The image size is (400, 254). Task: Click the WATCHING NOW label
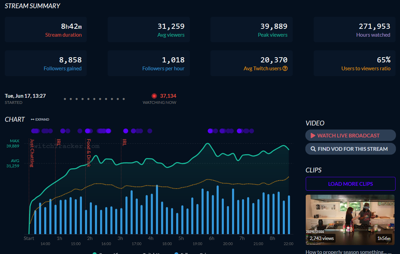pyautogui.click(x=159, y=102)
